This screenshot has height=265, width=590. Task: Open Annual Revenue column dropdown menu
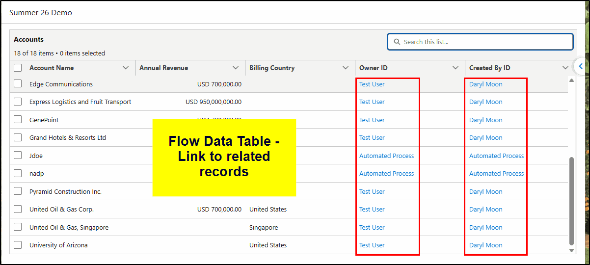[x=236, y=68]
